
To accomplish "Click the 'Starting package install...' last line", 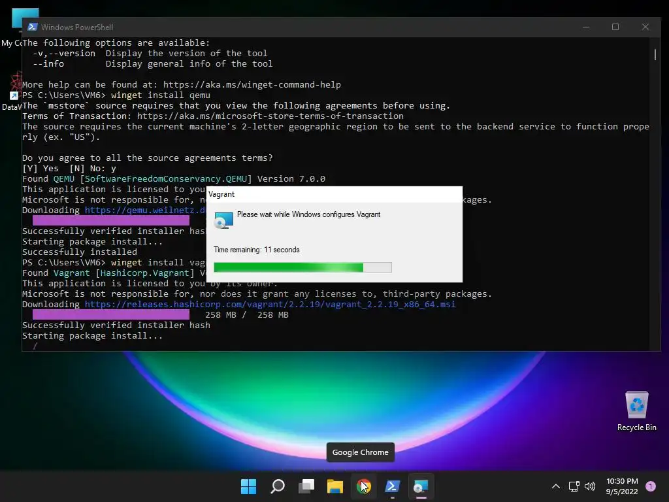I will 92,335.
